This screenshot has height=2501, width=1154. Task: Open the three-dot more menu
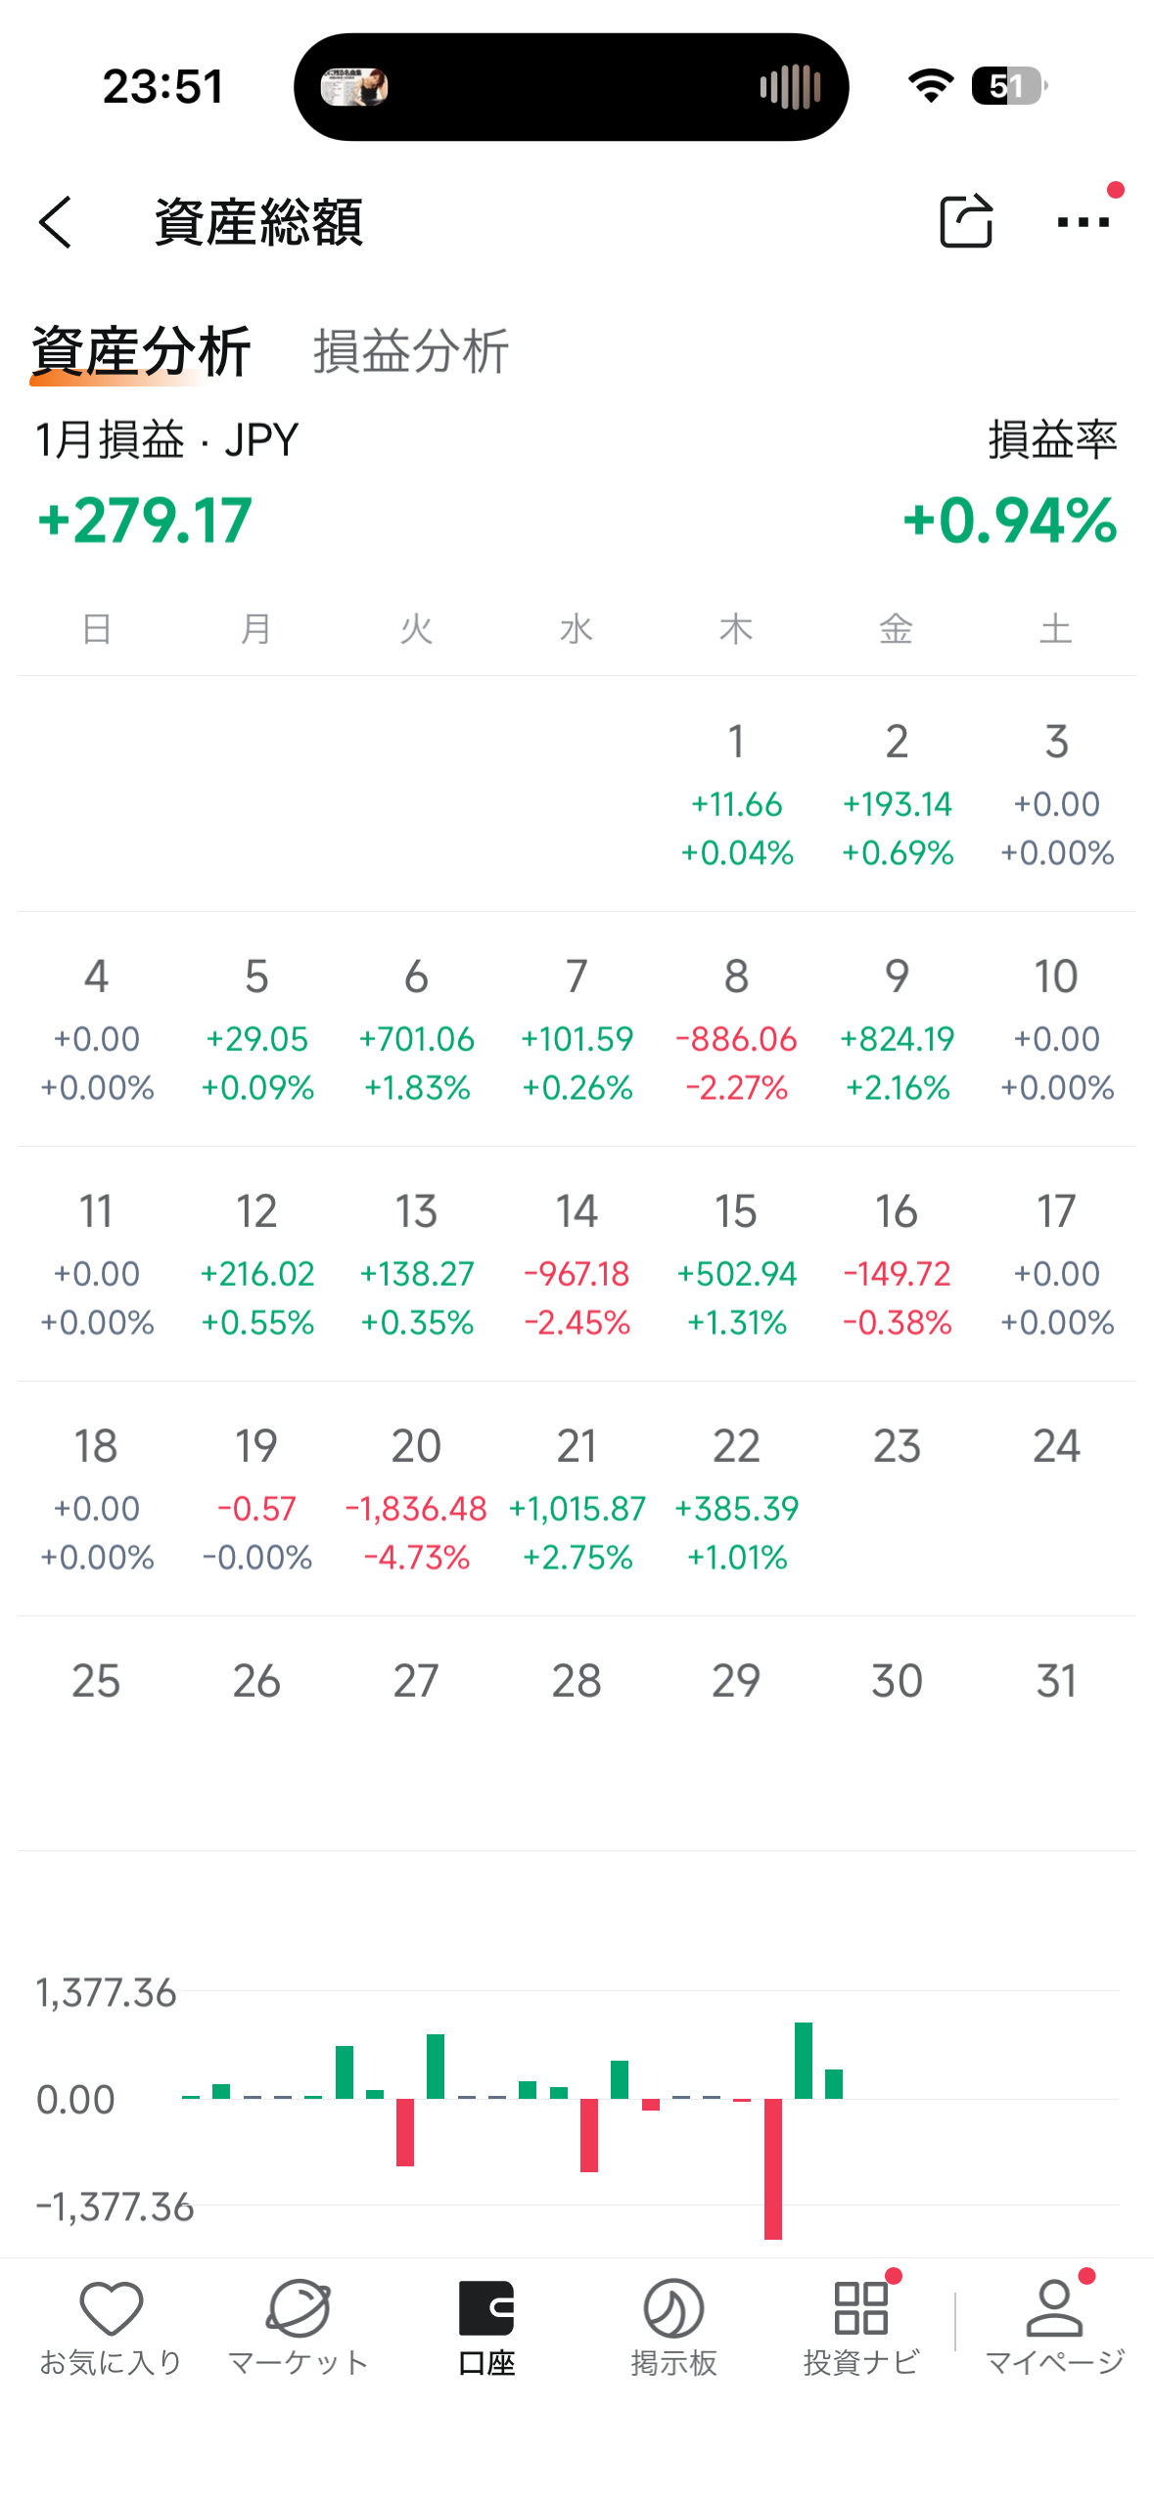(x=1083, y=222)
